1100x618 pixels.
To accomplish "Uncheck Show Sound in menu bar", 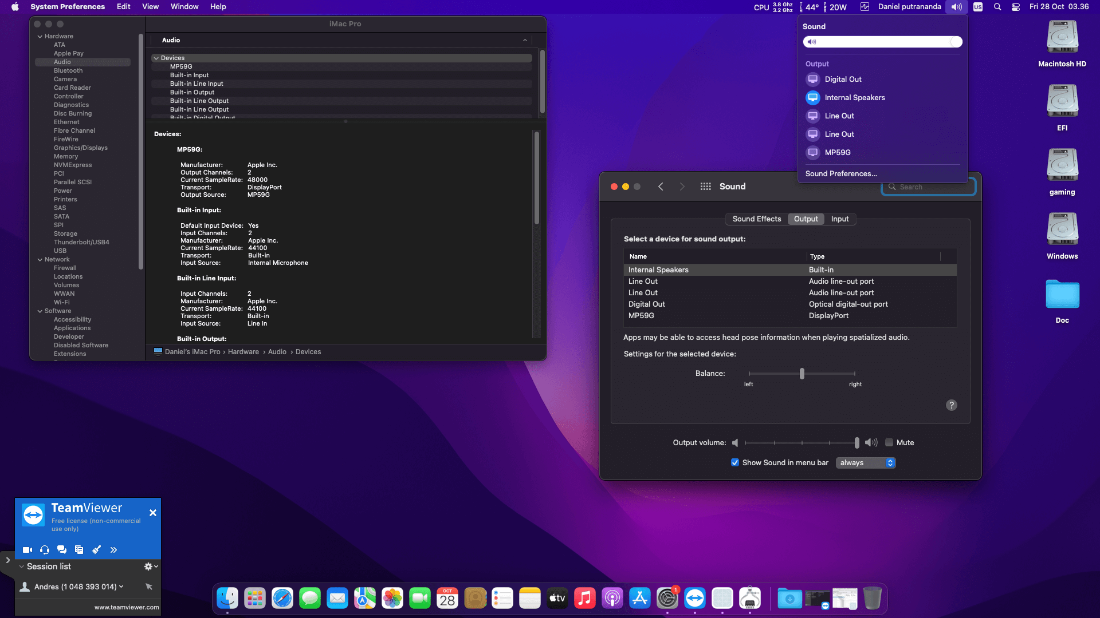I will coord(735,462).
